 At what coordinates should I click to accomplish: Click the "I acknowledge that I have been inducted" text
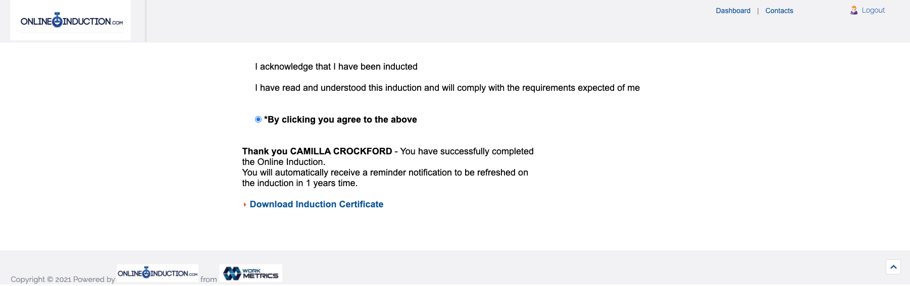pos(336,67)
